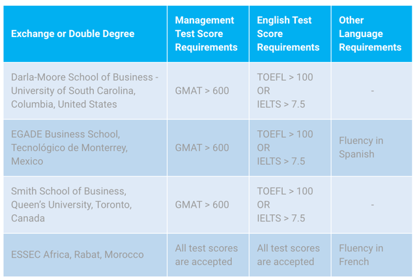This screenshot has width=417, height=280.
Task: Click the GMAT > 600 cell for Smith School
Action: click(x=208, y=205)
